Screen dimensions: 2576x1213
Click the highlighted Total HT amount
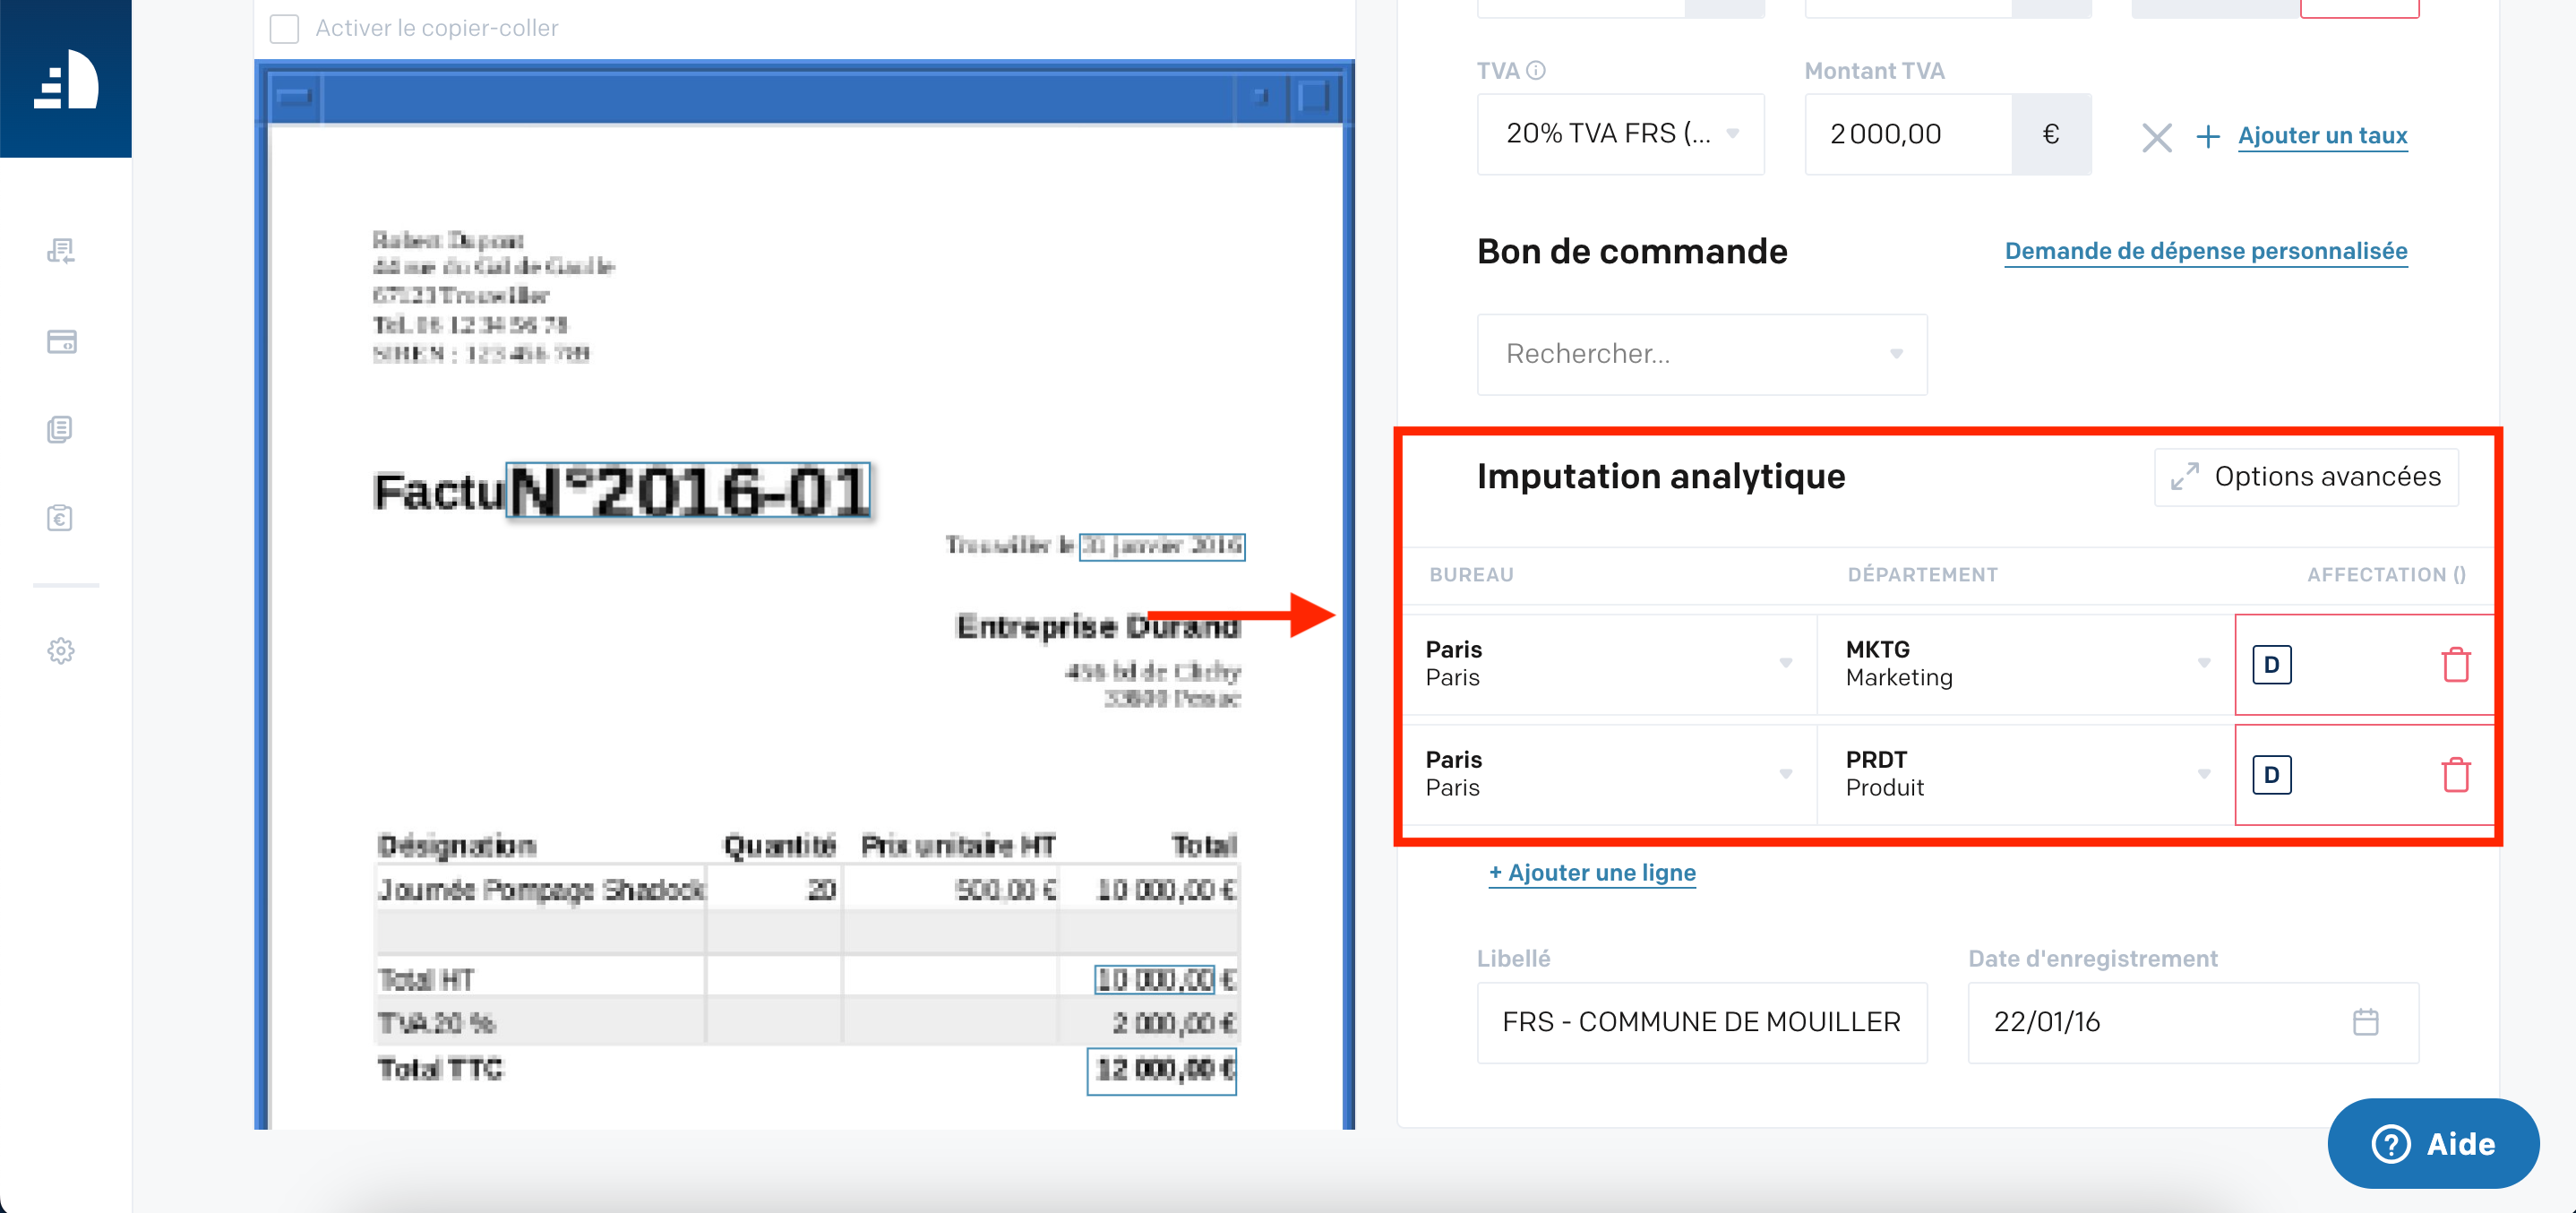tap(1154, 979)
